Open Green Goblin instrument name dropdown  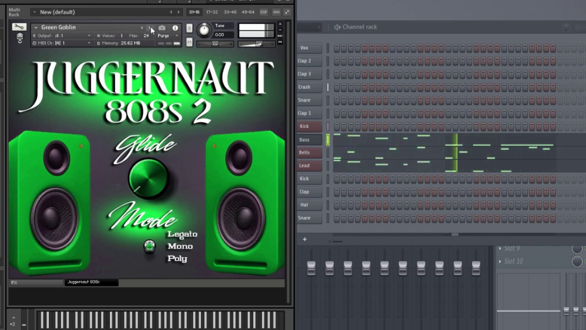(36, 27)
